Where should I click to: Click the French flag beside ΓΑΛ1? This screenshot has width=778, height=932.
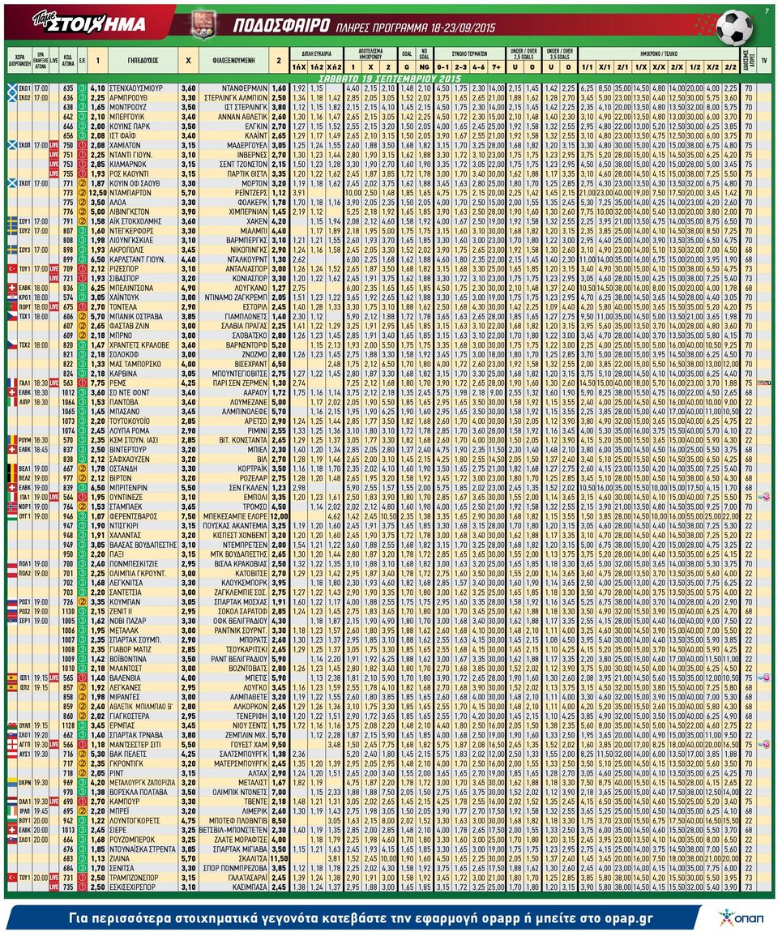click(x=12, y=383)
